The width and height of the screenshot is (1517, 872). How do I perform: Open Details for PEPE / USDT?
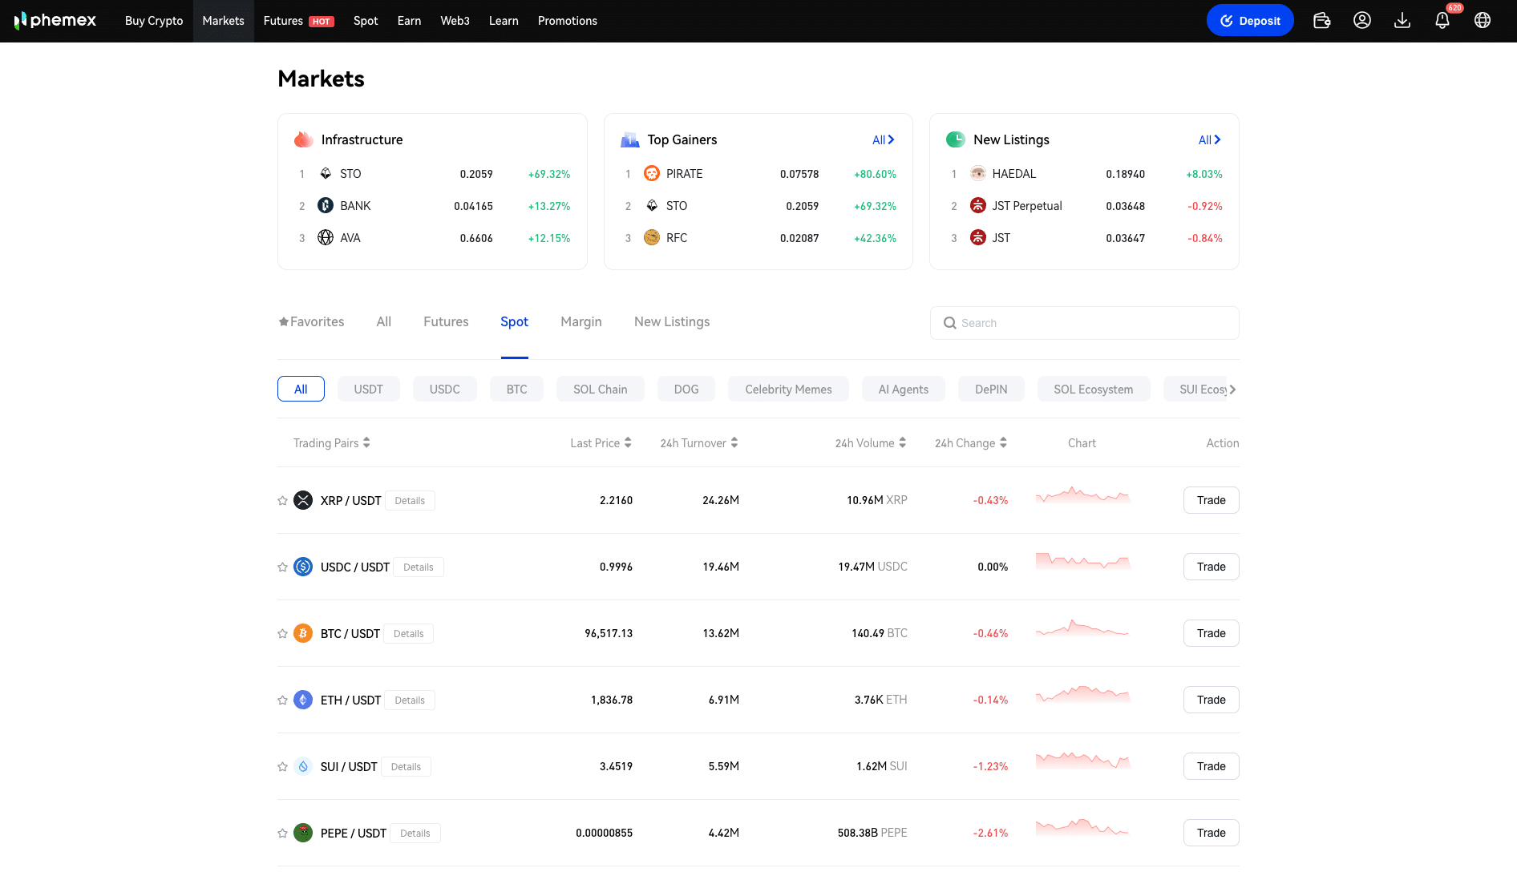coord(415,834)
